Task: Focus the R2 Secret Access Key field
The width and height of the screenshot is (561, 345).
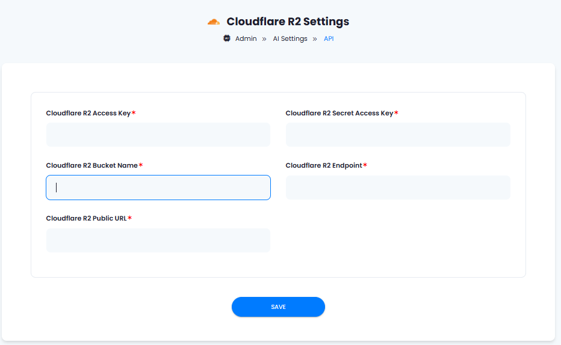Action: click(x=398, y=135)
